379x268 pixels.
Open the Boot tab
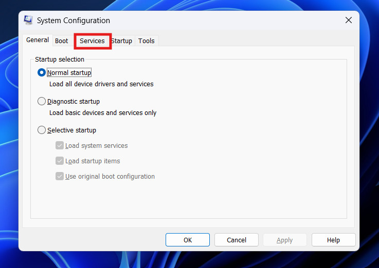[62, 41]
